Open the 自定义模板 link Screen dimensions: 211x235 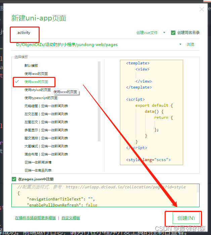coord(71,218)
